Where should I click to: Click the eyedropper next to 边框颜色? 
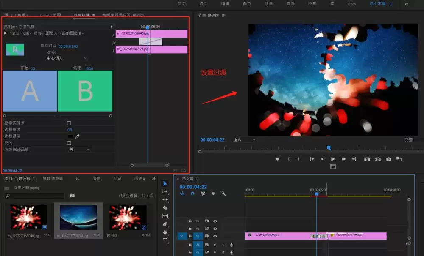tap(77, 136)
